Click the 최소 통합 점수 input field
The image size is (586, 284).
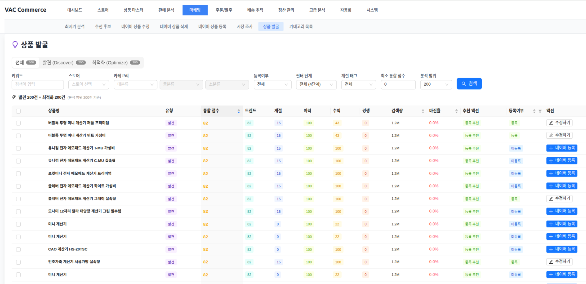(x=398, y=84)
